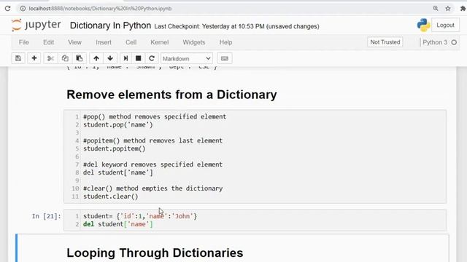Screen dimensions: 467x262
Task: Open the File menu
Action: pyautogui.click(x=24, y=42)
